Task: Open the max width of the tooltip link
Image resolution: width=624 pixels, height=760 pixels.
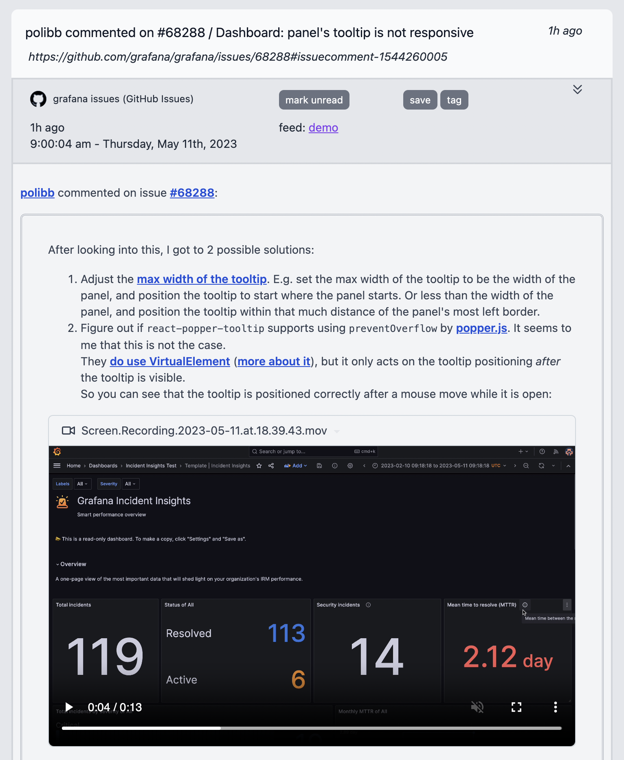Action: tap(202, 279)
